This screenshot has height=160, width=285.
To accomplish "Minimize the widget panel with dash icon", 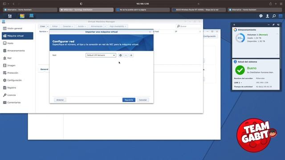I will 269,25.
